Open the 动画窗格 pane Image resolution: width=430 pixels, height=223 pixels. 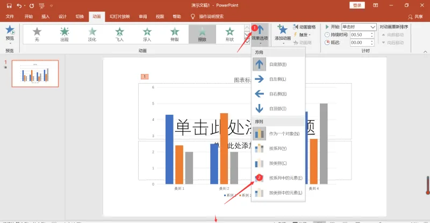coord(304,27)
